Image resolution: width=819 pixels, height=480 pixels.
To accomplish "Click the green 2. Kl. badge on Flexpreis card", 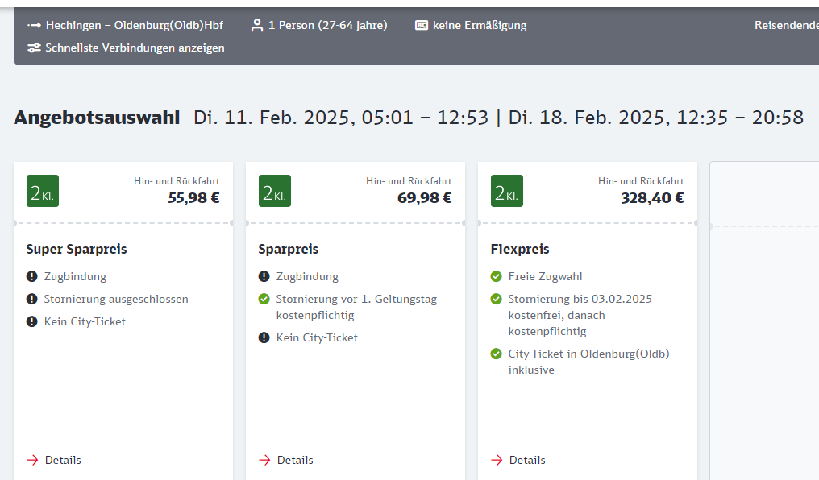I will (507, 191).
